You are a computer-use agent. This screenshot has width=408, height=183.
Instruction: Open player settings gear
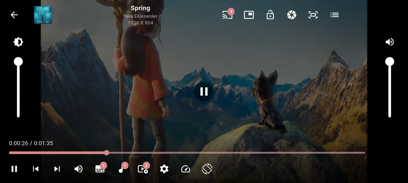point(164,169)
